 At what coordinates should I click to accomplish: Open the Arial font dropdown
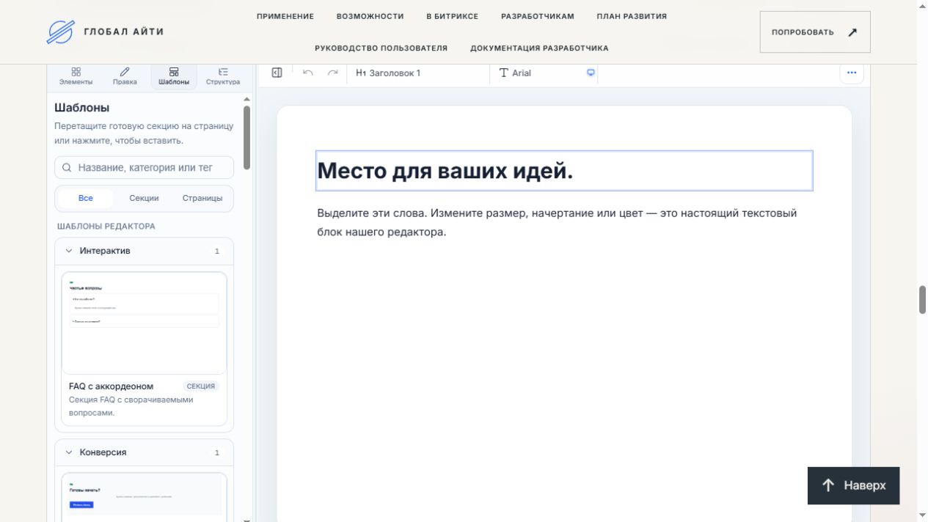538,73
